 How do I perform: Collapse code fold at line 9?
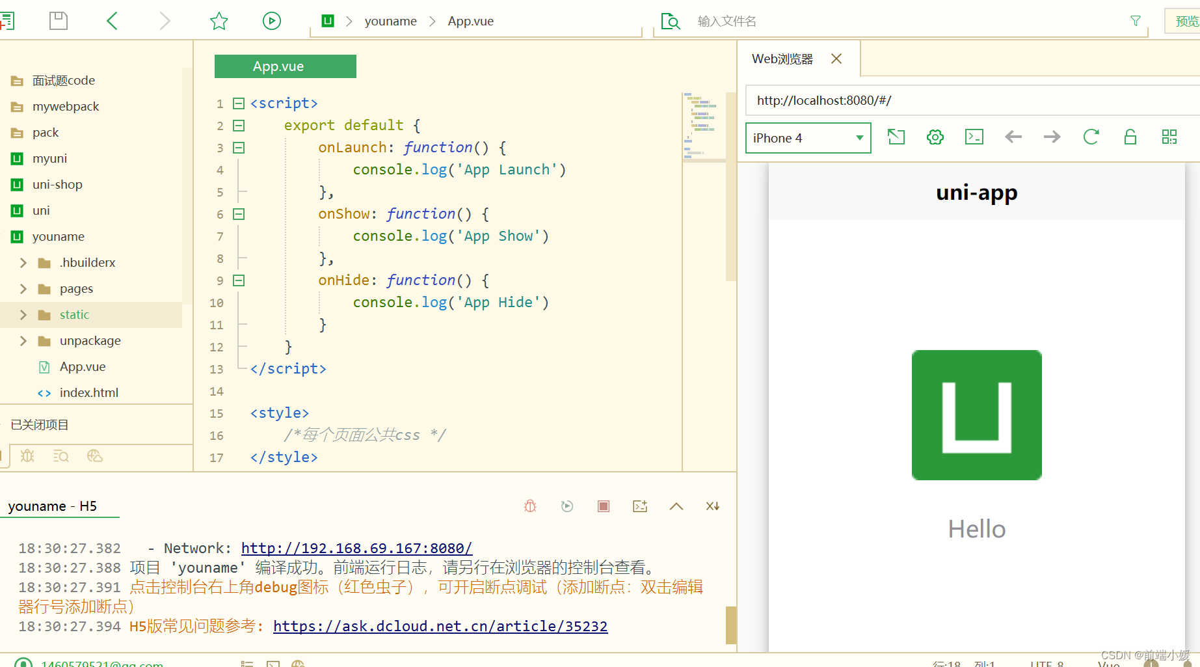pos(239,280)
